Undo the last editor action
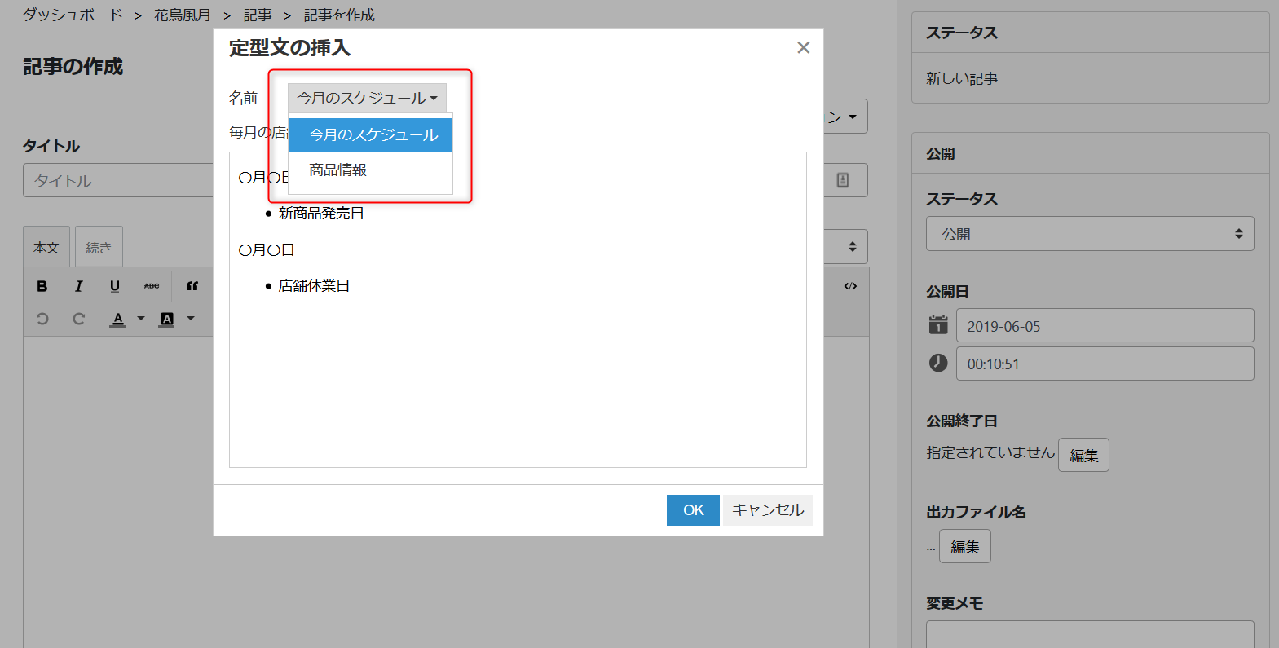The image size is (1279, 648). point(42,319)
